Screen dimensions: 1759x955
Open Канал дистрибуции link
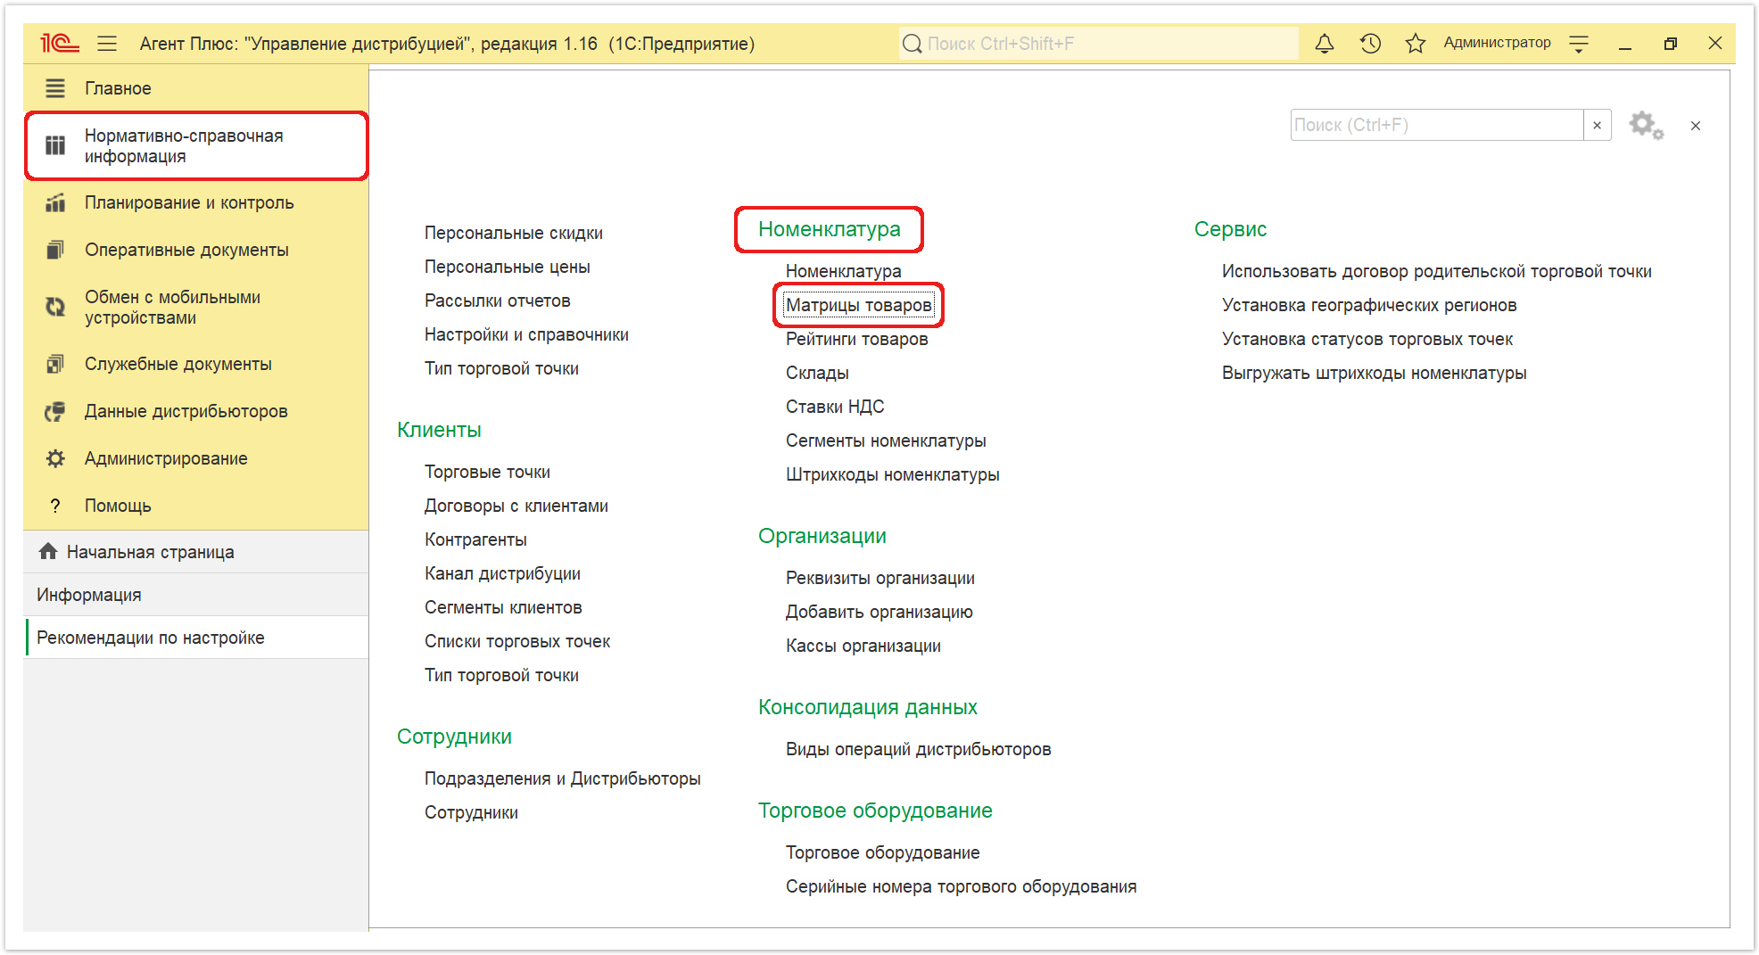point(502,573)
